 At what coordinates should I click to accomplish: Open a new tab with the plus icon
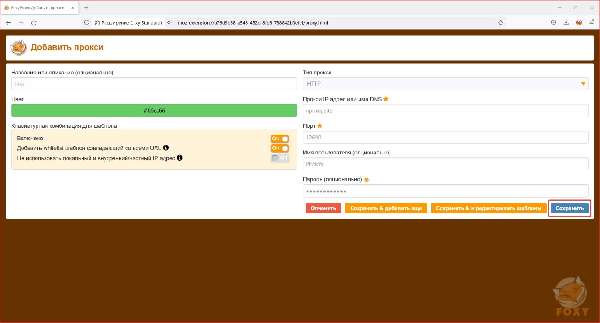tap(86, 8)
